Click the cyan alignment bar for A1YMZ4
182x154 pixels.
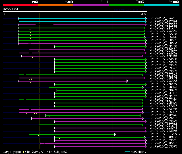[x=82, y=22]
